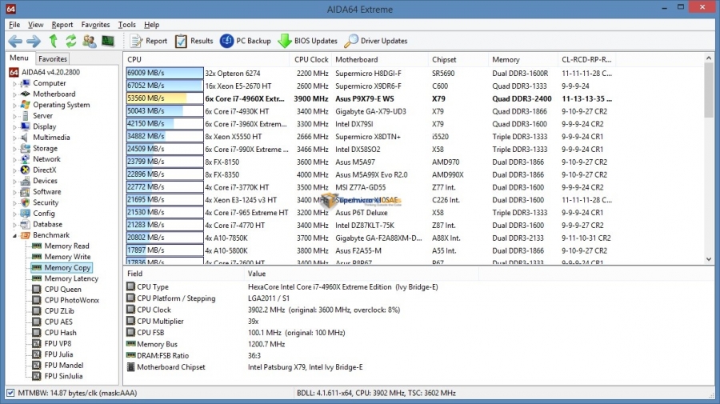This screenshot has width=720, height=404.
Task: Open CPU AES benchmark
Action: click(x=58, y=322)
